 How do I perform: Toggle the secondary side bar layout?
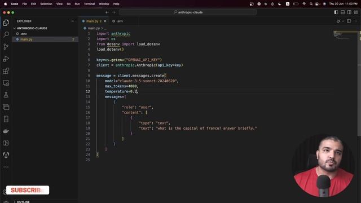tap(349, 12)
